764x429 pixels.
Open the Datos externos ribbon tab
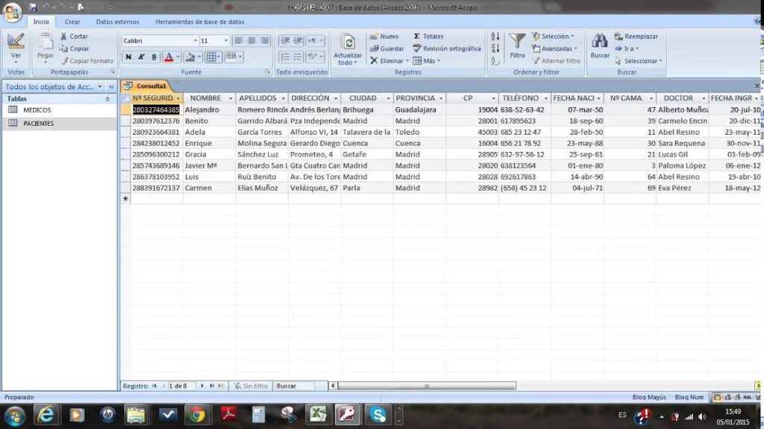click(x=117, y=22)
